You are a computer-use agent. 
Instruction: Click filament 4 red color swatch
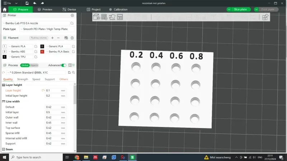(42, 52)
